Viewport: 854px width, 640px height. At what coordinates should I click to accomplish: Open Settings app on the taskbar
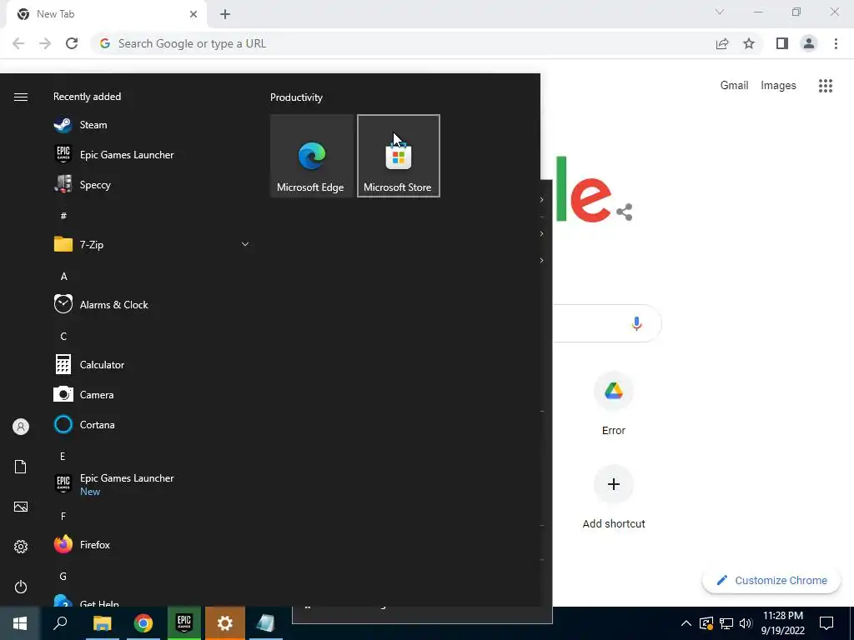pos(225,623)
